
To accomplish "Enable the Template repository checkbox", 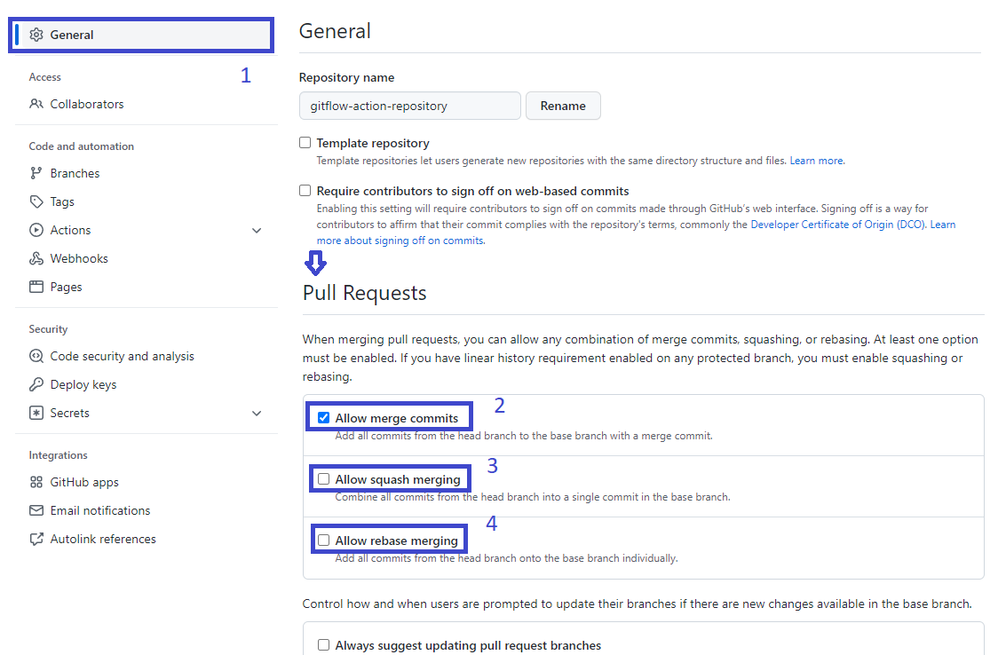I will click(305, 142).
